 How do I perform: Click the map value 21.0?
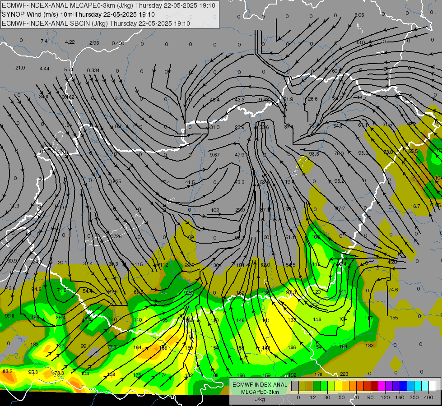20,68
